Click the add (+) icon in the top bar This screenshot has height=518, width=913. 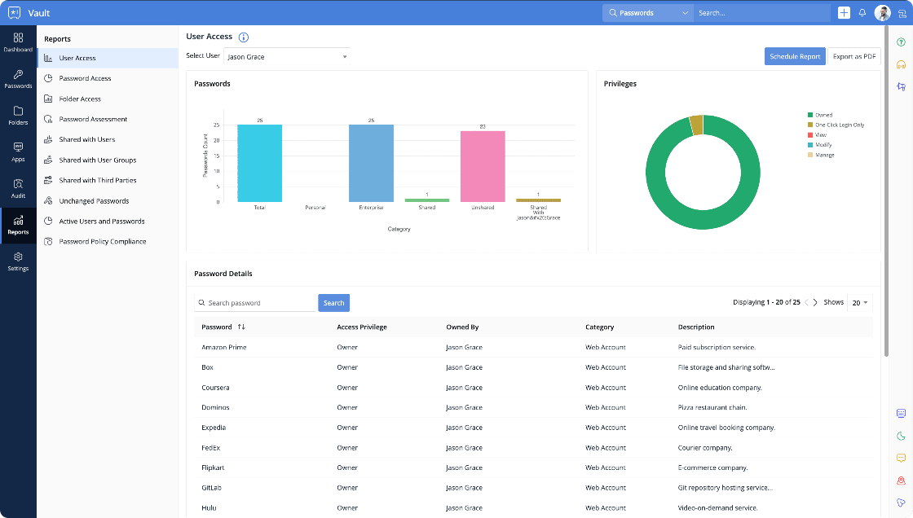tap(844, 12)
